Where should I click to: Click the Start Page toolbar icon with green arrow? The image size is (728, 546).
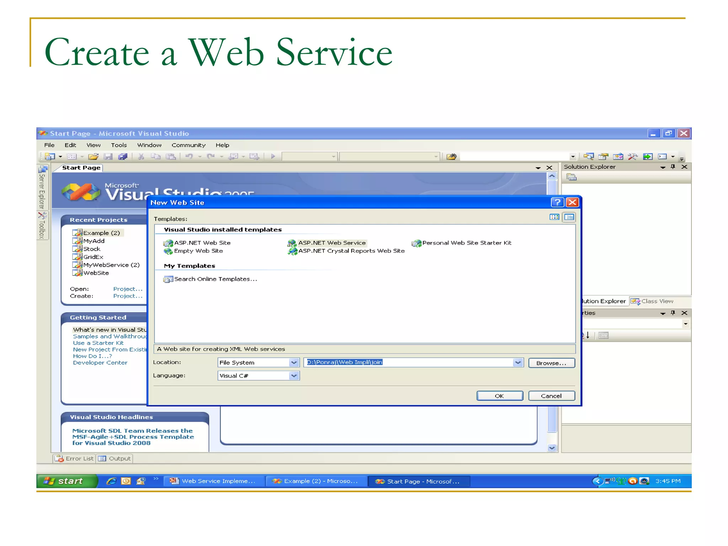tap(648, 156)
